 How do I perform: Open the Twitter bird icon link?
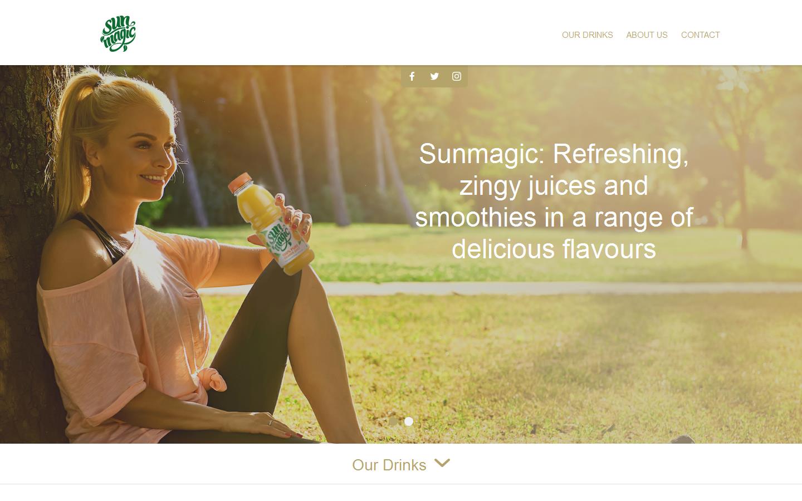[434, 76]
